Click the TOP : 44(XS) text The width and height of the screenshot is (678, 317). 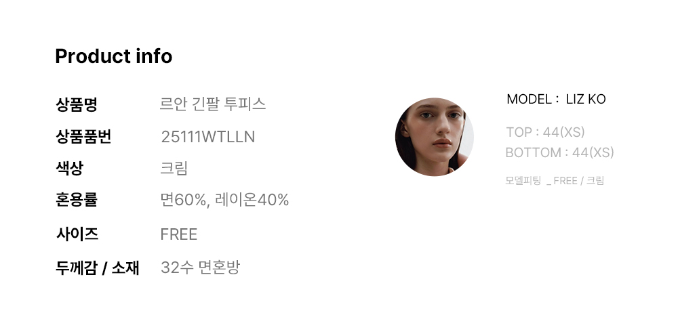545,132
